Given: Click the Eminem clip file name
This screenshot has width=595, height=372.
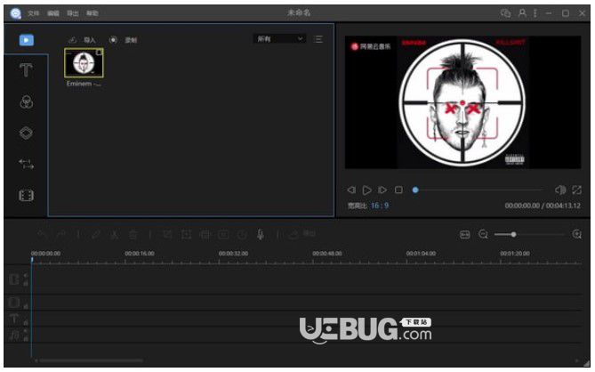Looking at the screenshot, I should click(x=84, y=84).
